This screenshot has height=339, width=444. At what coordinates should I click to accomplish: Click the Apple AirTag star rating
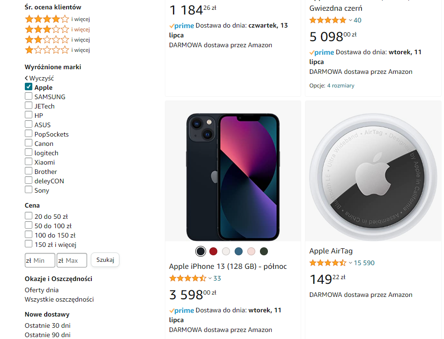pyautogui.click(x=327, y=263)
